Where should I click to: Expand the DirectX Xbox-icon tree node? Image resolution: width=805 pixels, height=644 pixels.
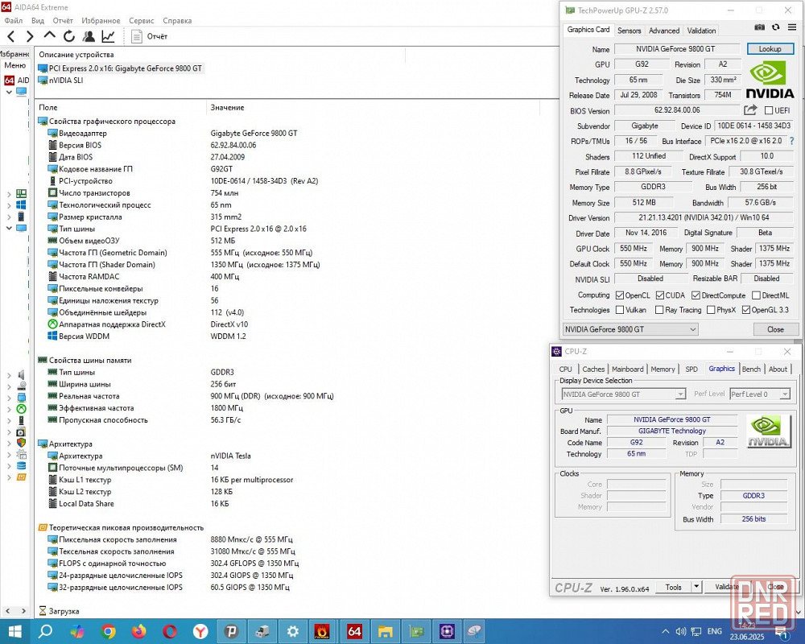[9, 409]
